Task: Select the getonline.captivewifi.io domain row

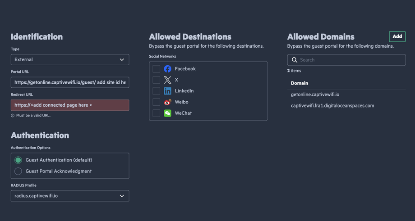Action: pos(315,95)
